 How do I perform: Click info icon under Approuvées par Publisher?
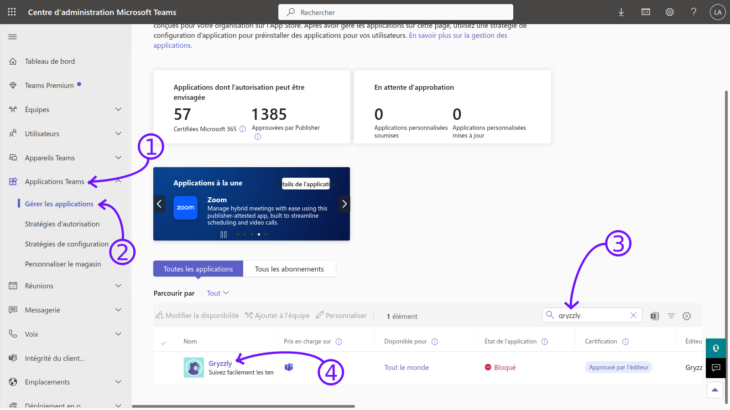coord(258,137)
